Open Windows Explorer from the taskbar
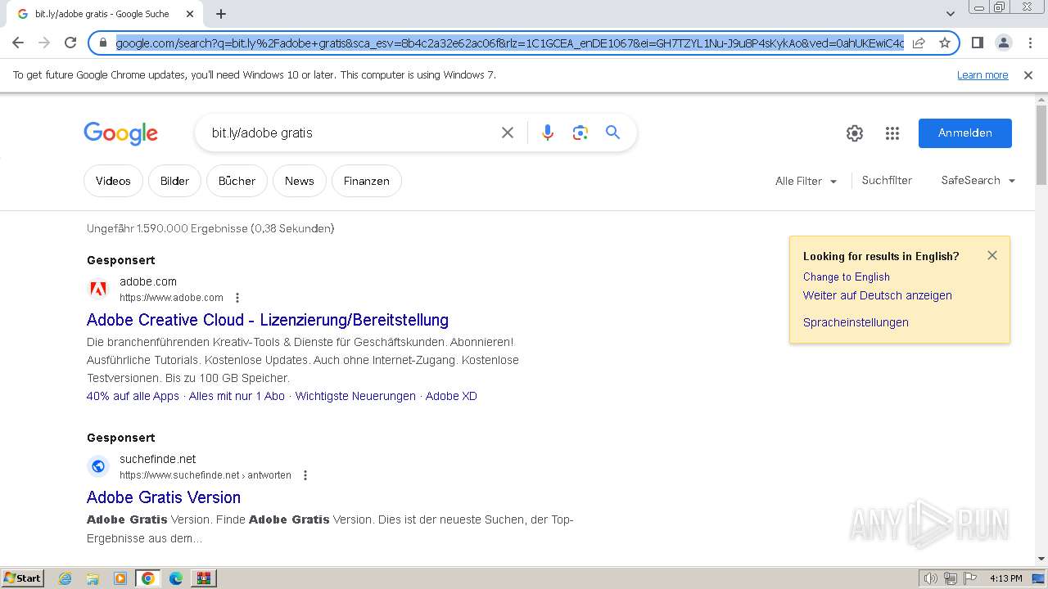Screen dimensions: 1048x589 pyautogui.click(x=93, y=578)
